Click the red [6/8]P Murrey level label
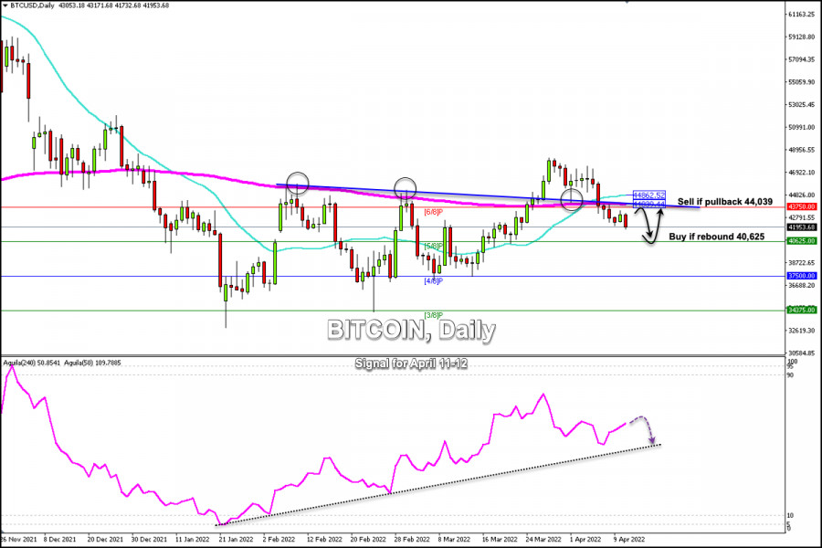 434,213
